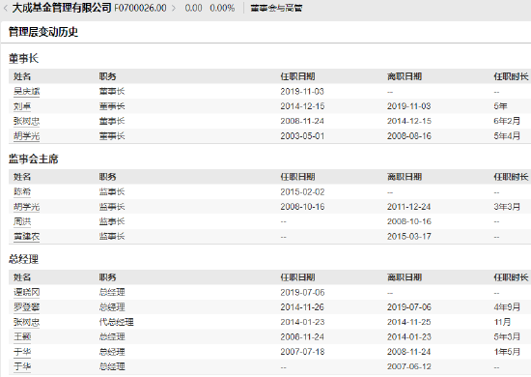The height and width of the screenshot is (377, 531).
Task: Open 周洪 supervisor profile link
Action: click(x=22, y=221)
